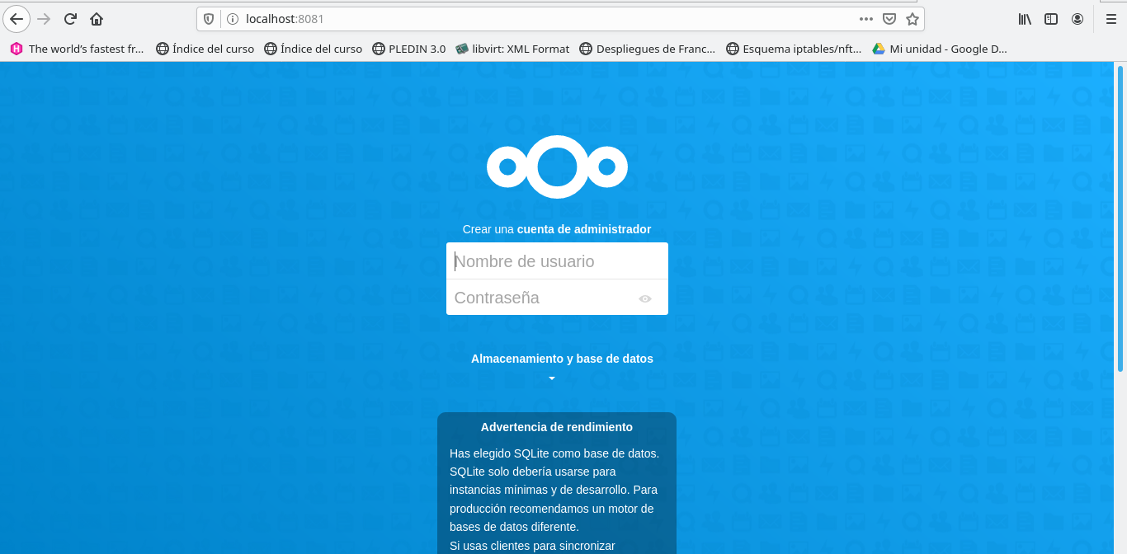Go forward to the next page
1127x554 pixels.
45,18
